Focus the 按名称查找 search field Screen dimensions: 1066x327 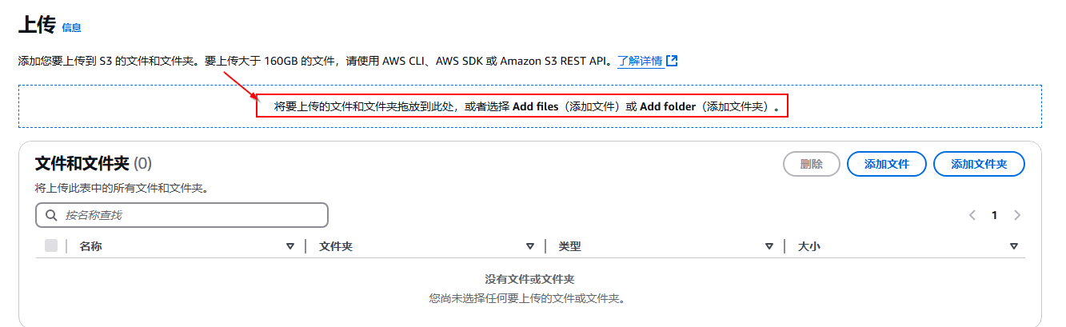click(182, 215)
